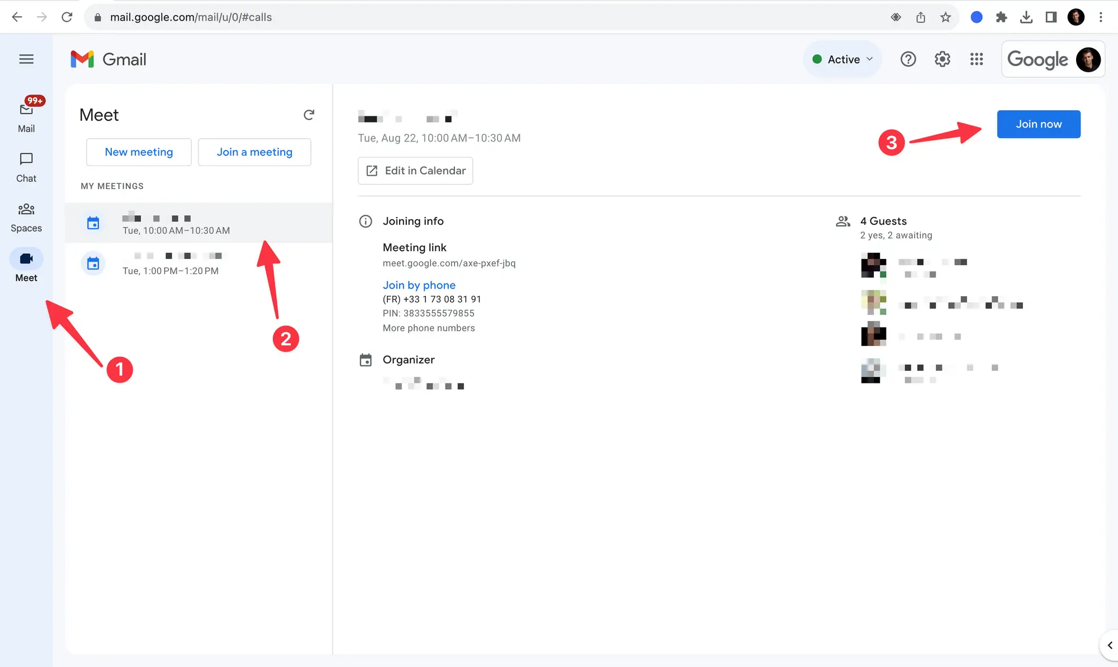Click the Gmail logo

pyautogui.click(x=108, y=59)
